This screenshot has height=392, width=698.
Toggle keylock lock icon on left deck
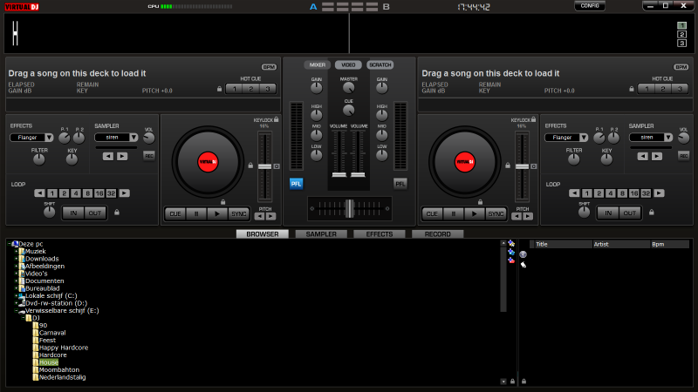coord(277,119)
